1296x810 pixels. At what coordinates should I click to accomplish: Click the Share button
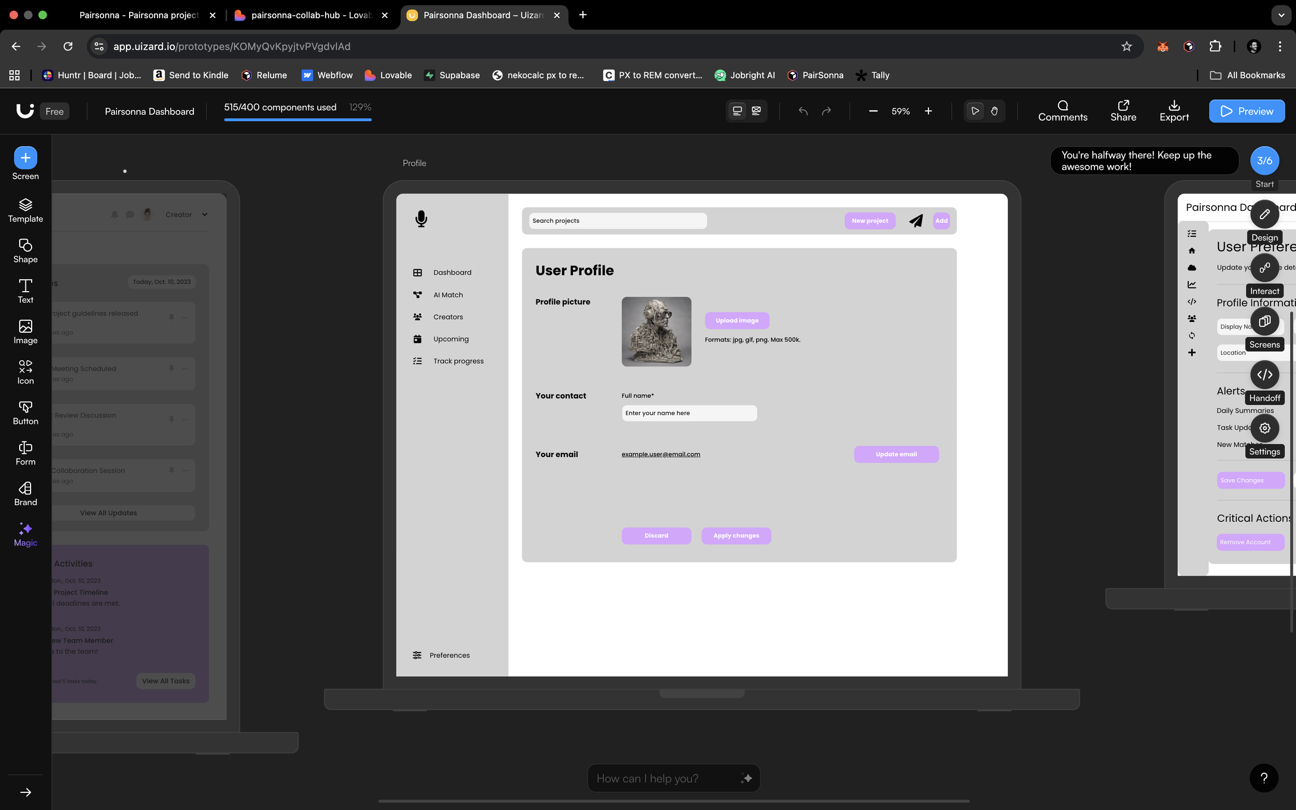pos(1123,111)
